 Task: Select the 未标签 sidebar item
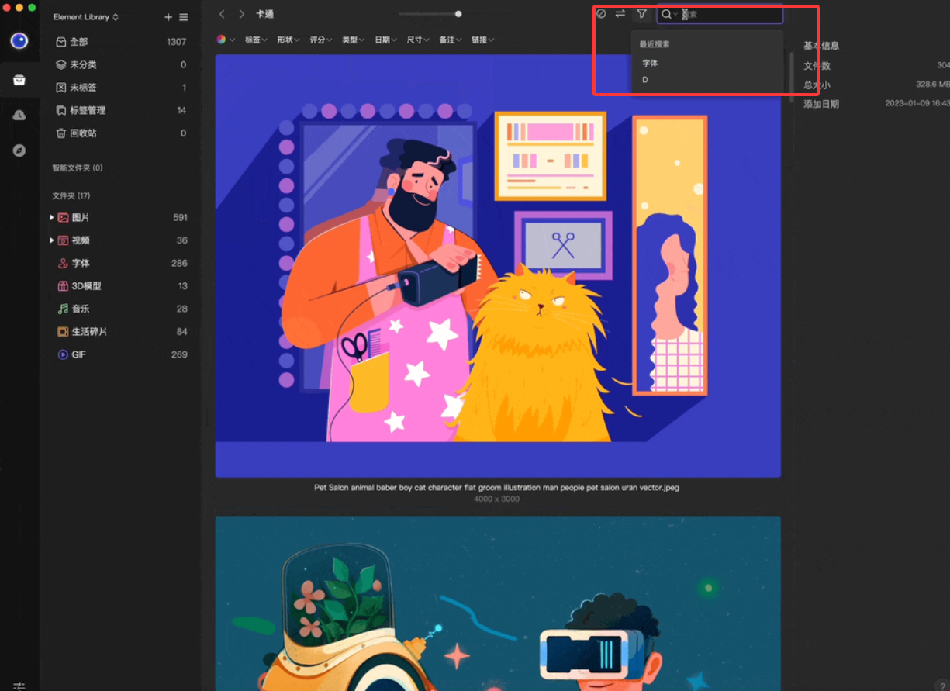[x=120, y=88]
